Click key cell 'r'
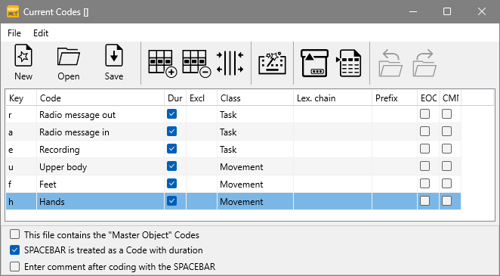500x276 pixels. (21, 114)
